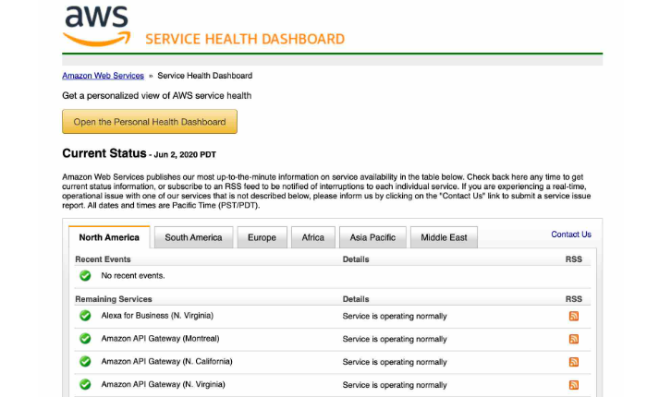Click status text for API Gateway N. Virginia
647x397 pixels.
(x=395, y=385)
